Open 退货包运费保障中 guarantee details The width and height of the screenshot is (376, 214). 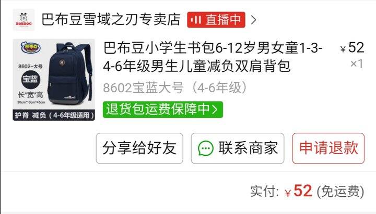pyautogui.click(x=163, y=109)
